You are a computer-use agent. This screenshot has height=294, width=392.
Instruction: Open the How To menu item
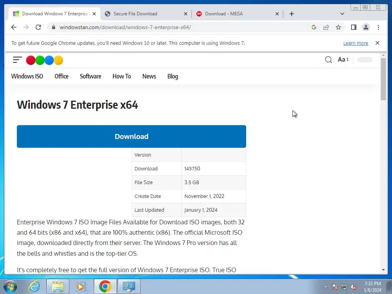click(121, 76)
